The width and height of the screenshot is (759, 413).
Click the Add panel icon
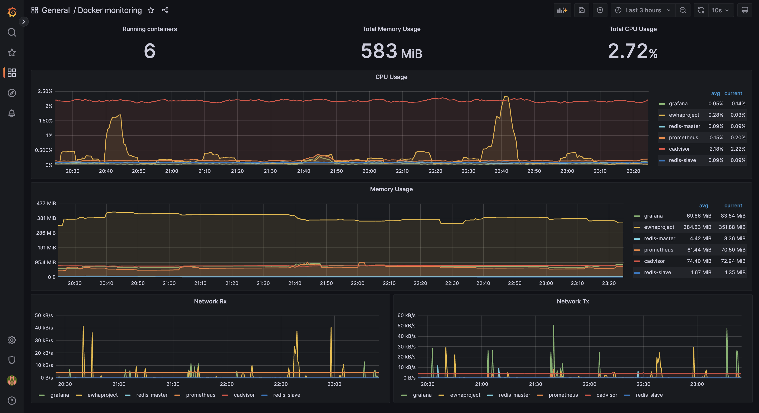(x=562, y=10)
